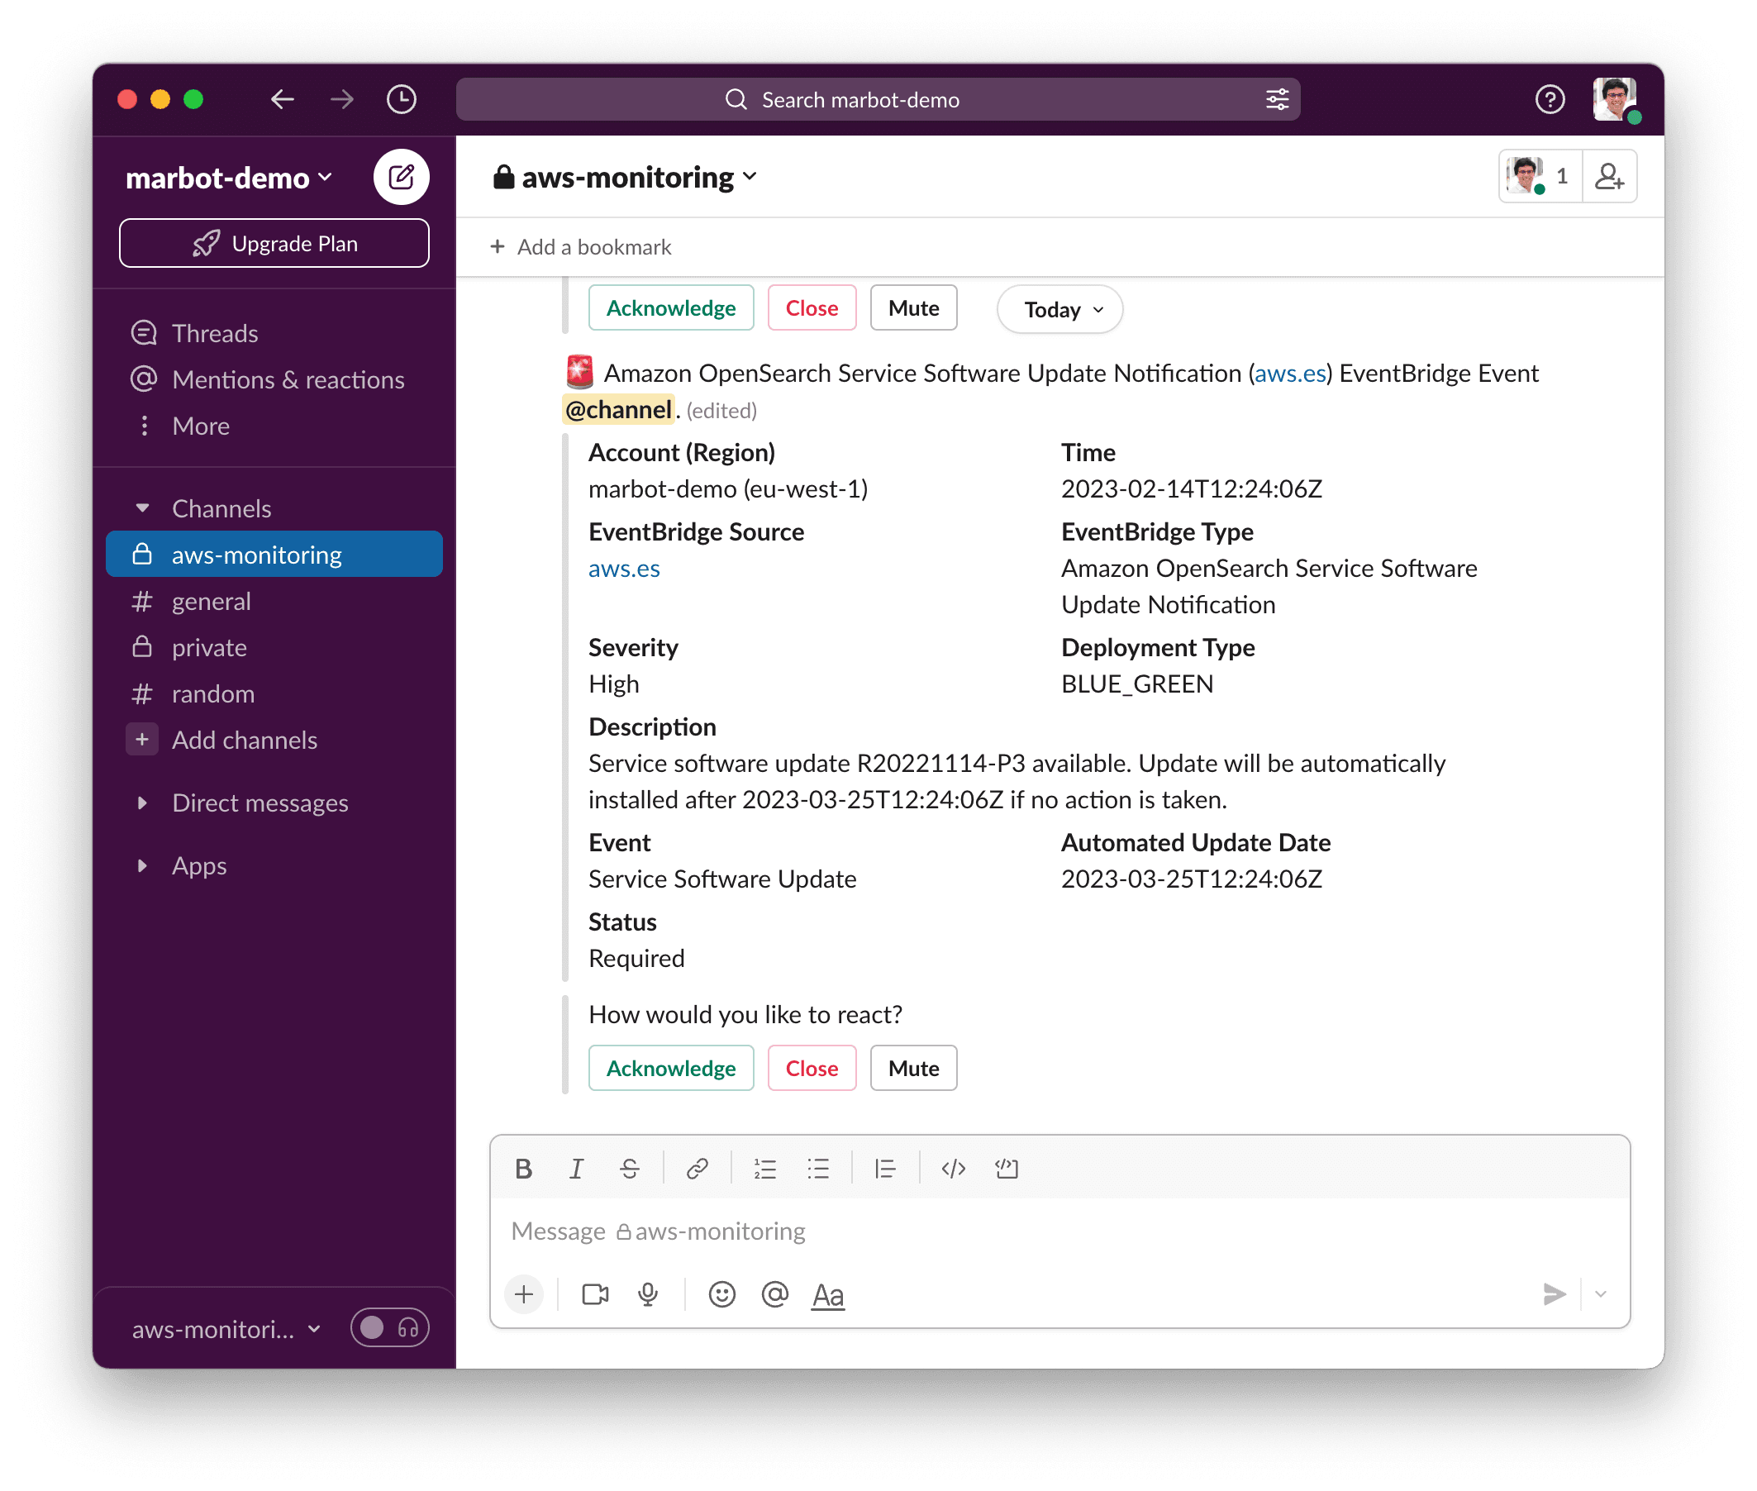Click the mention someone (@) icon
Viewport: 1757px width, 1491px height.
point(775,1294)
